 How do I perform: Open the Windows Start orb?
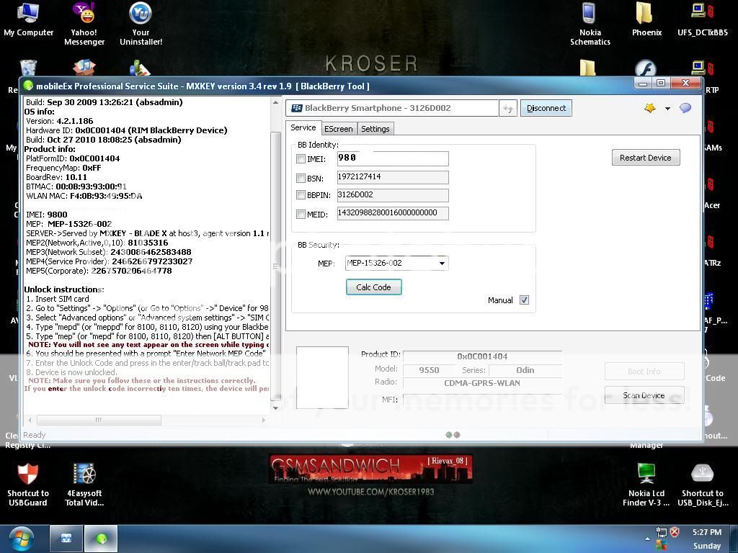[x=22, y=539]
